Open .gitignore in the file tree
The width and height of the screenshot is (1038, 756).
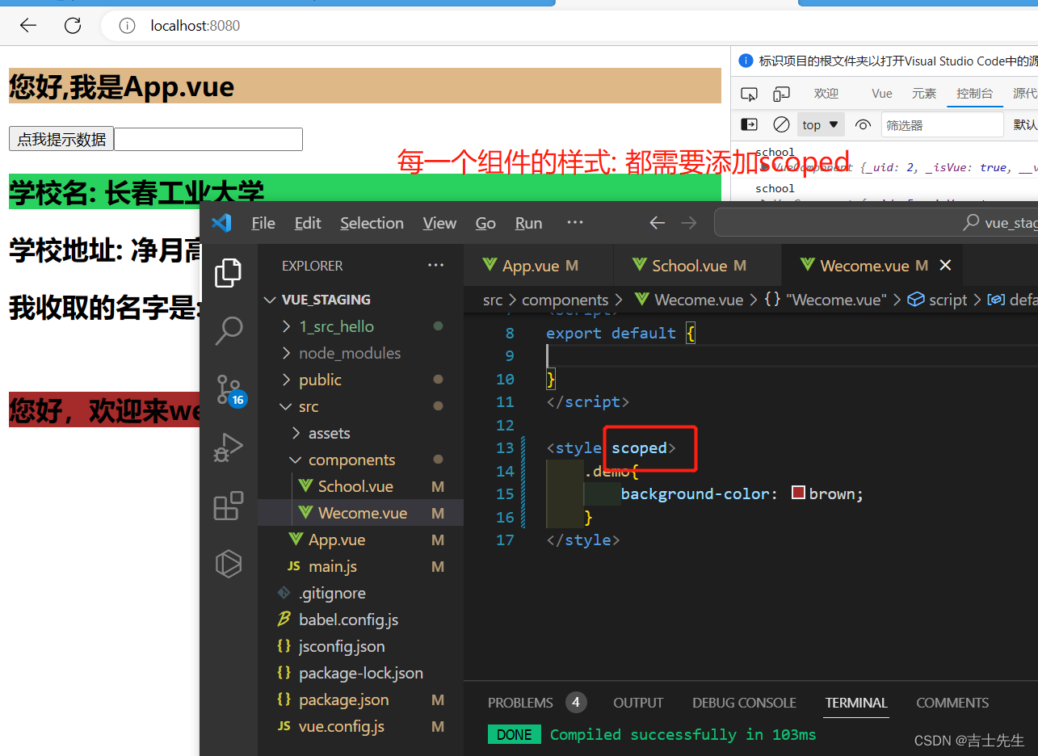point(361,593)
